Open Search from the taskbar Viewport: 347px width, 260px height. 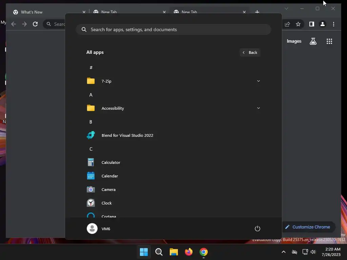coord(159,252)
